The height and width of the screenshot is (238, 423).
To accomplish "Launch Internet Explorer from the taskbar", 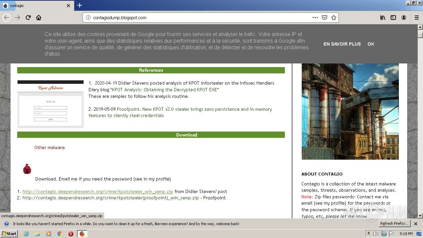I will pos(26,234).
